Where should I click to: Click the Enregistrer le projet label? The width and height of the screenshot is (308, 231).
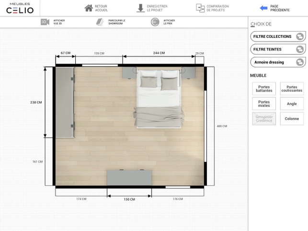point(157,8)
